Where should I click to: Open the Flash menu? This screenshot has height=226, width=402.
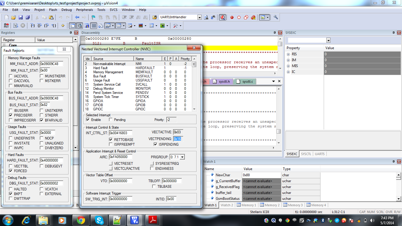53,10
